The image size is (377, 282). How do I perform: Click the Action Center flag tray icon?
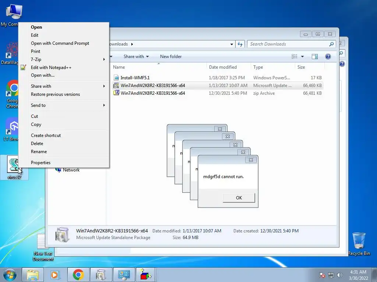[322, 275]
